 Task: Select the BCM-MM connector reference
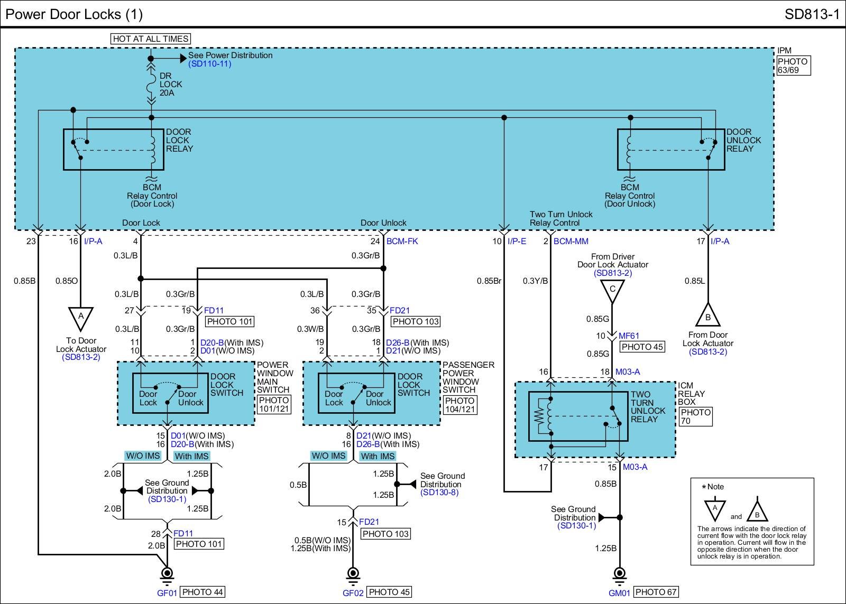click(x=571, y=241)
